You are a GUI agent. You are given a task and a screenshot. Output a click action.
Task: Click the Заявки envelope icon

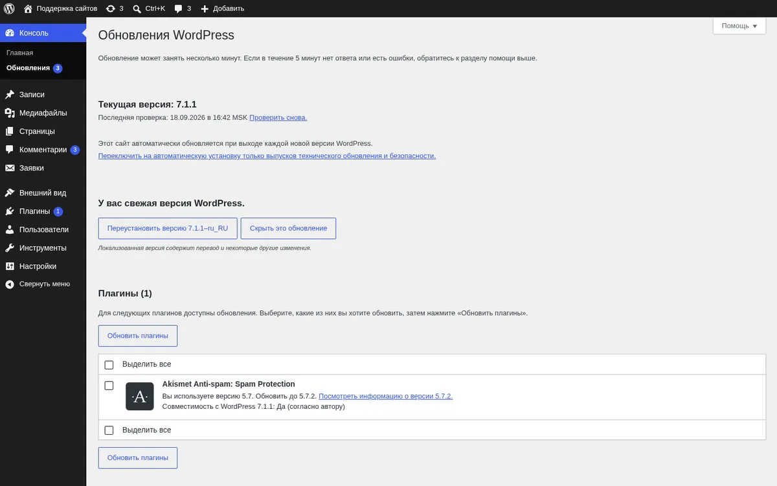(10, 168)
